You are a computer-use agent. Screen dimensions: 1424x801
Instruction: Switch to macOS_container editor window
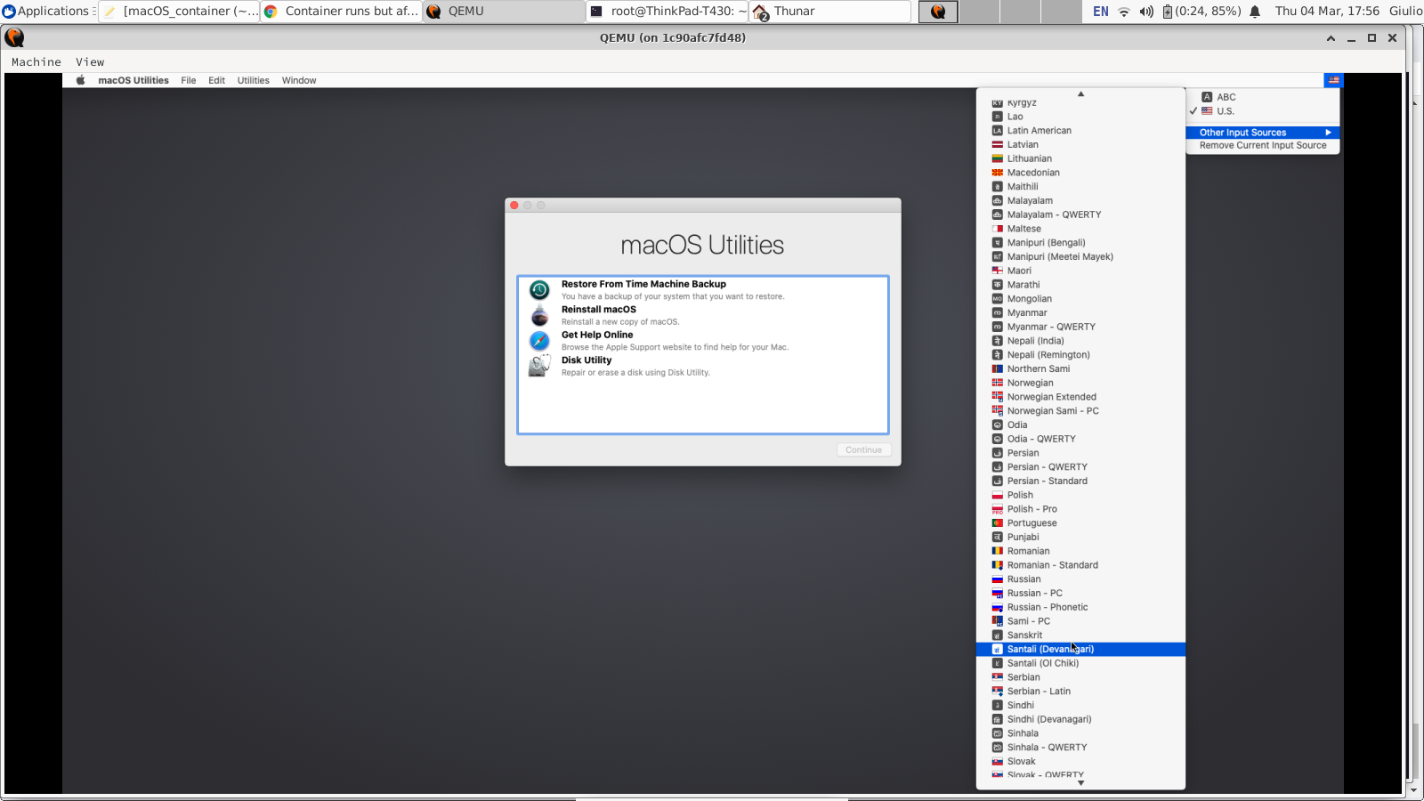point(179,12)
